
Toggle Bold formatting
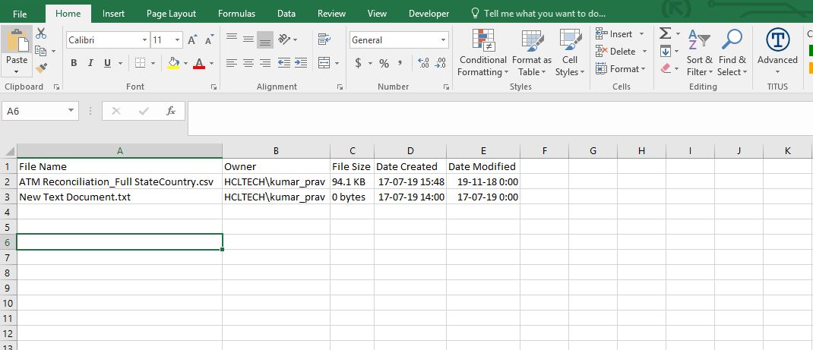click(74, 63)
